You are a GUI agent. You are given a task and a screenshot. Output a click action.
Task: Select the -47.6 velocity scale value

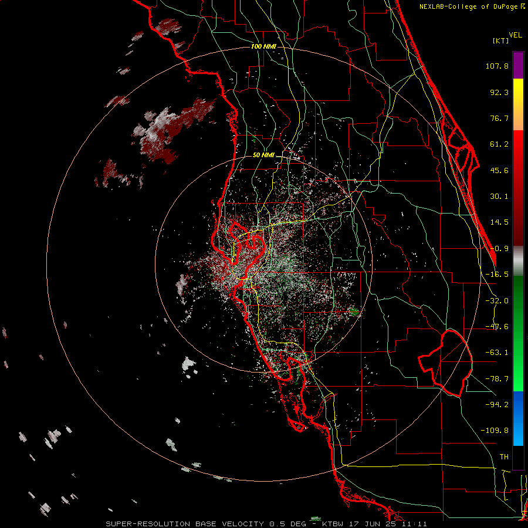[497, 327]
